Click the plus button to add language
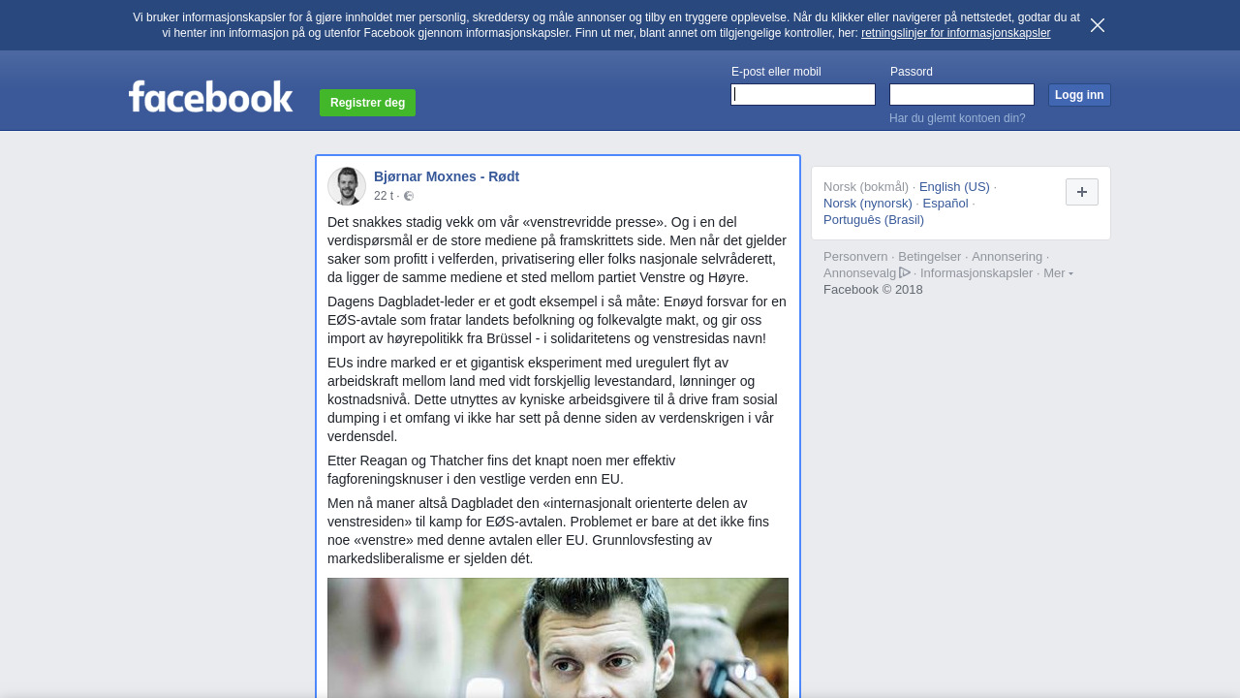The width and height of the screenshot is (1240, 698). 1082,192
